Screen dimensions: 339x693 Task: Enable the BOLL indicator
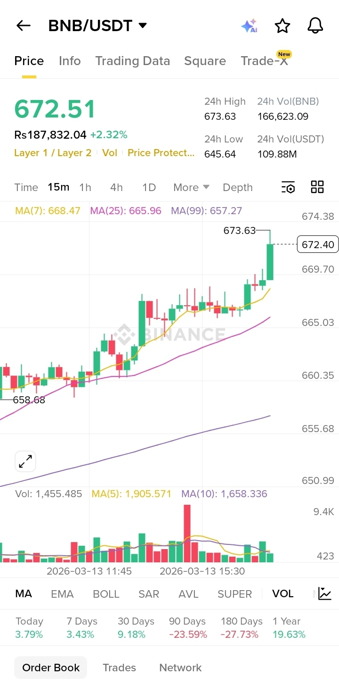pos(106,594)
